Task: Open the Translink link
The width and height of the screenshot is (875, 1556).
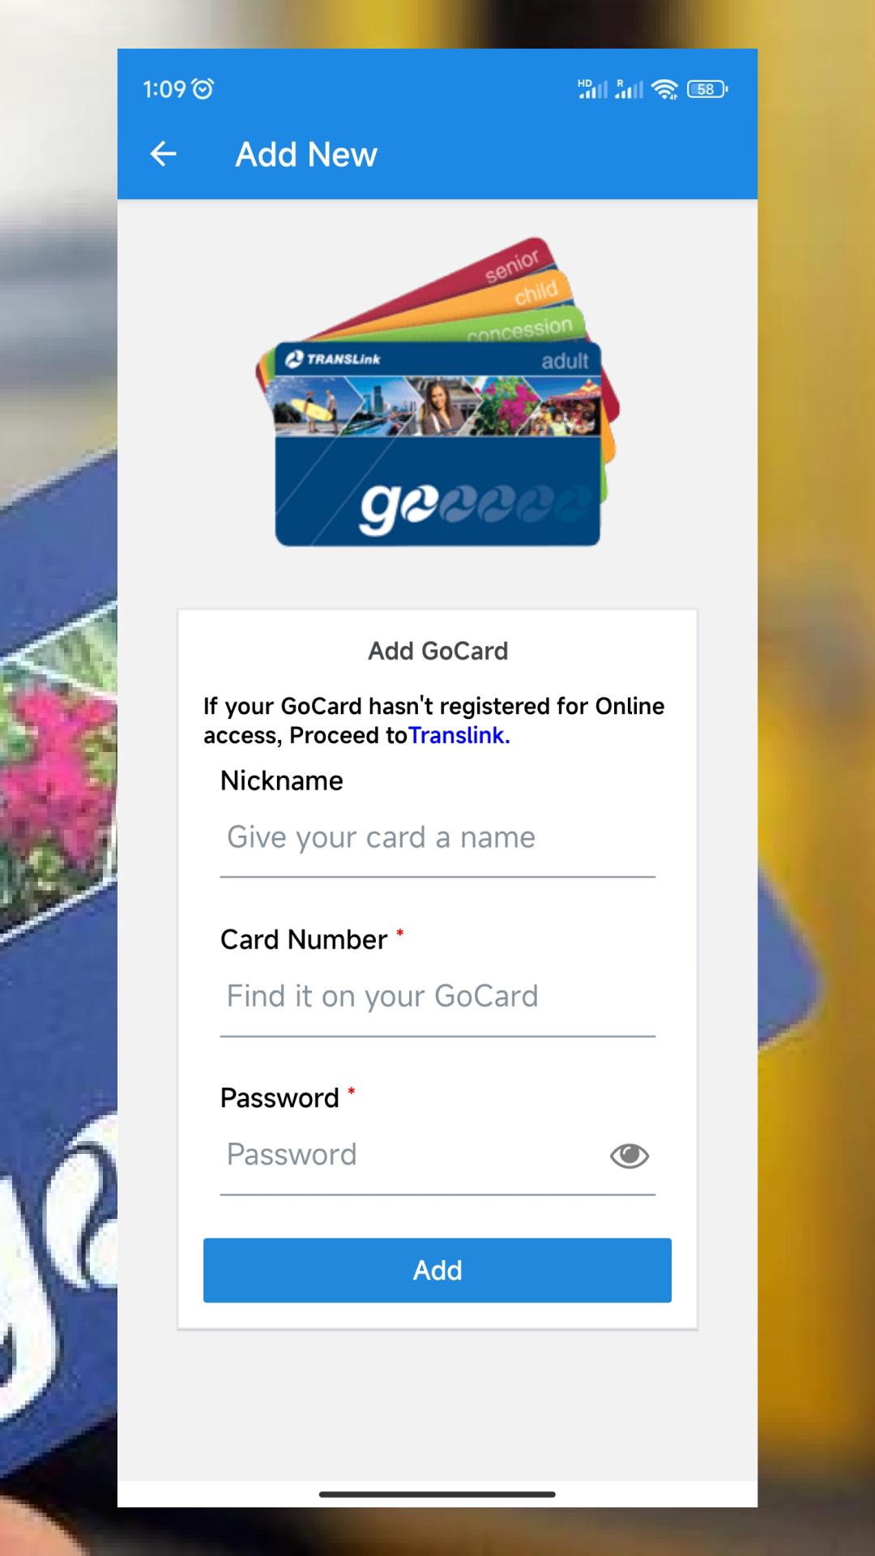Action: click(x=459, y=735)
